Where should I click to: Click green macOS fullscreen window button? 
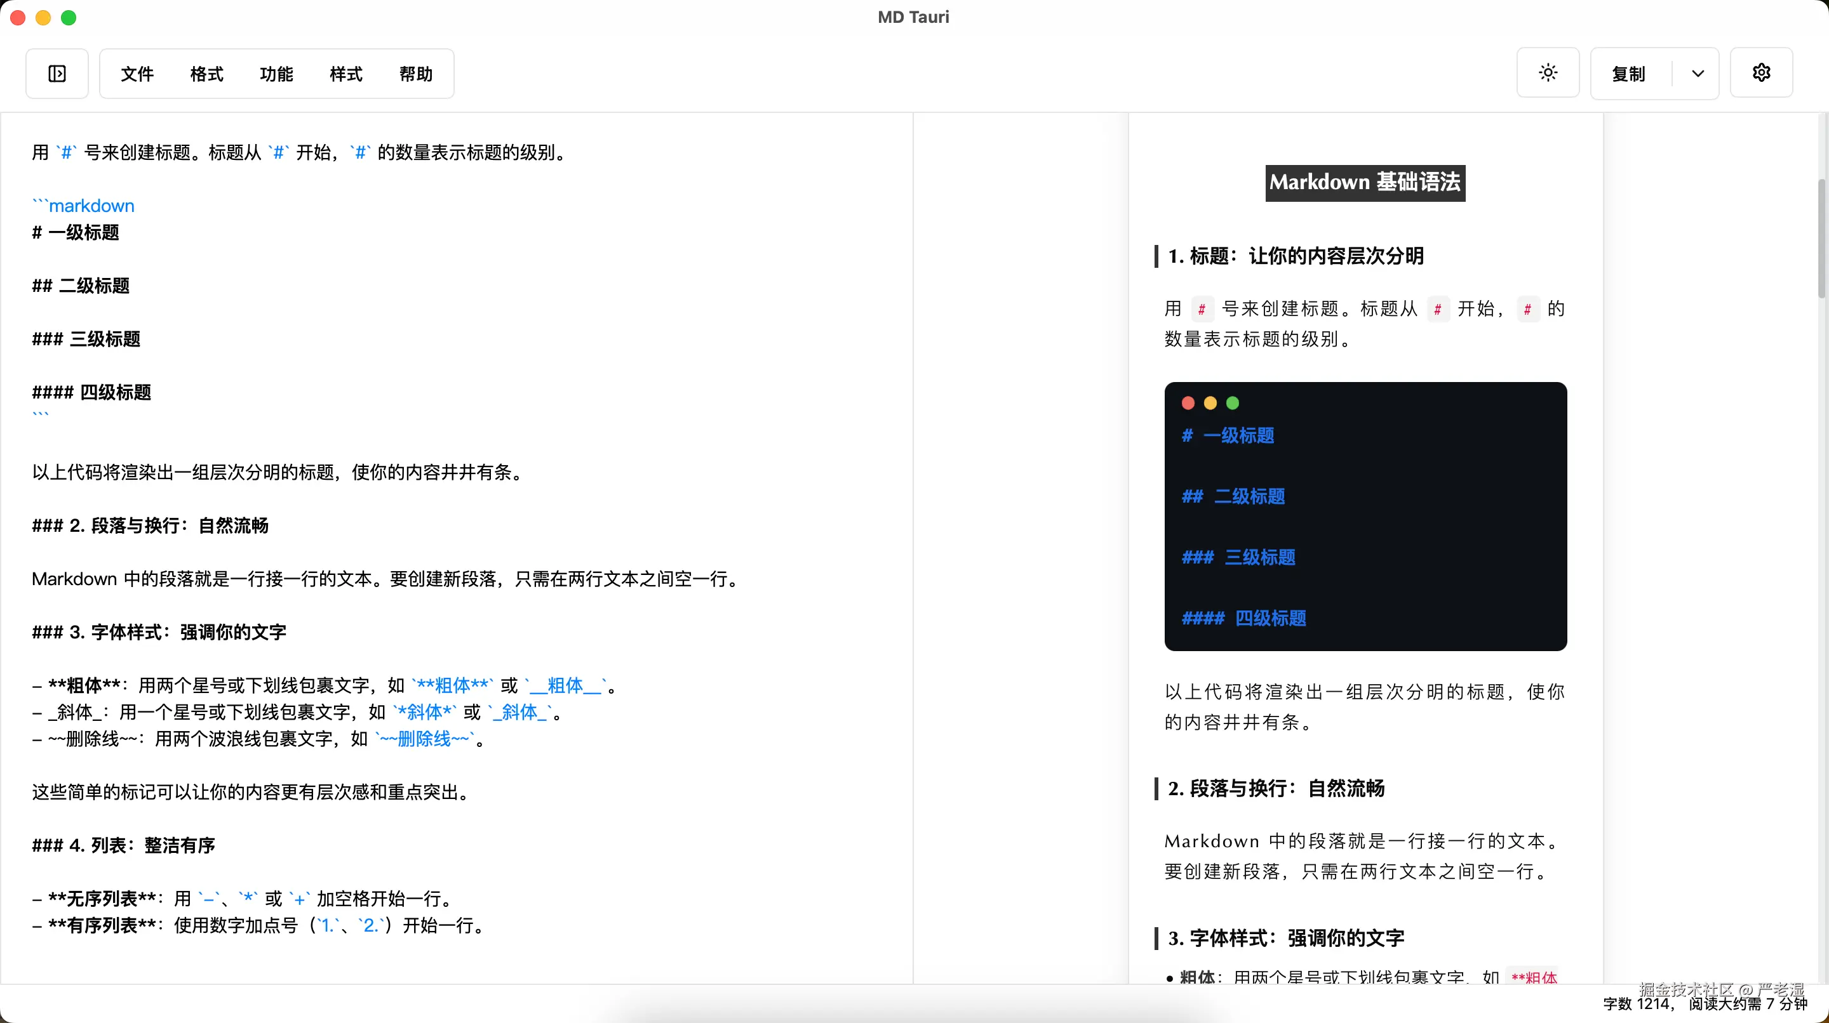[x=69, y=18]
